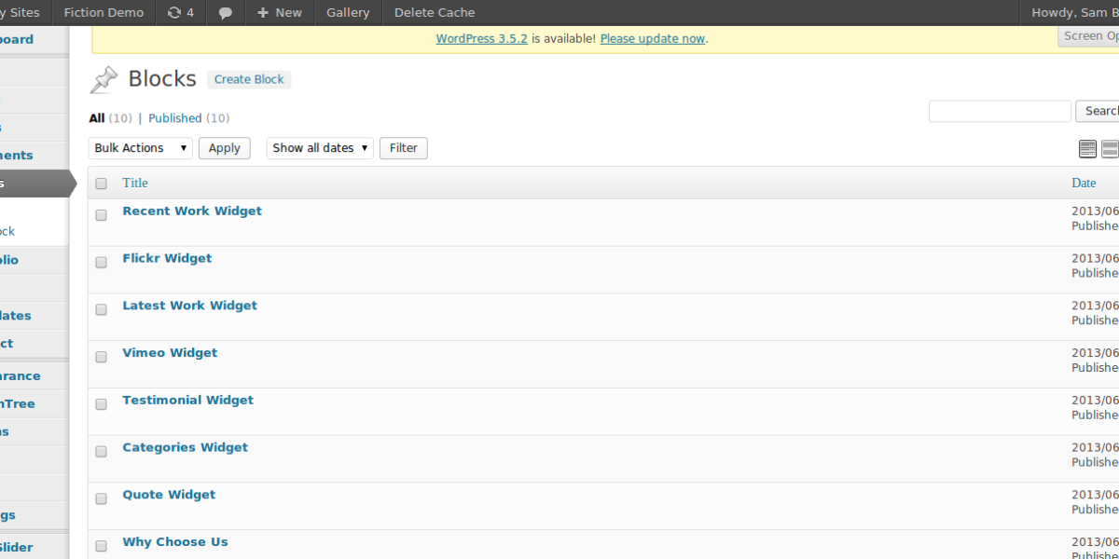Sort the list by Title column header

[135, 183]
